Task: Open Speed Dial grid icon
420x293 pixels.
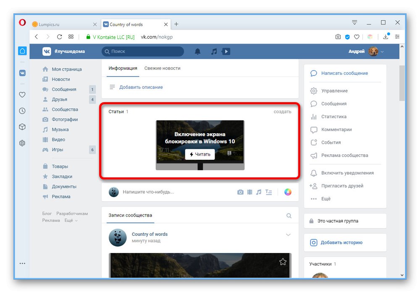Action: [x=71, y=37]
